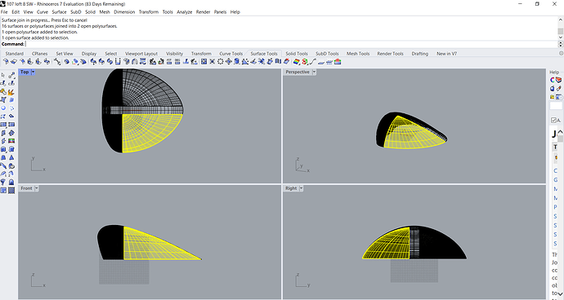Expand the command line history arrows
564x300 pixels.
point(561,44)
